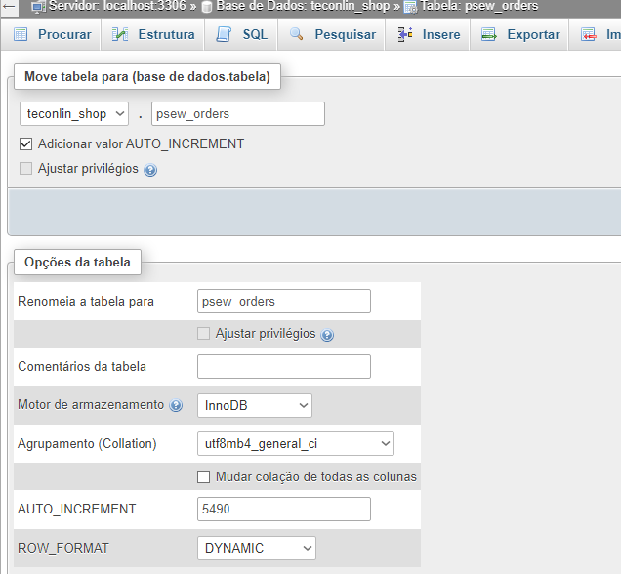Follow the Tabela: psew_orders breadcrumb link
This screenshot has width=621, height=574.
pyautogui.click(x=479, y=6)
